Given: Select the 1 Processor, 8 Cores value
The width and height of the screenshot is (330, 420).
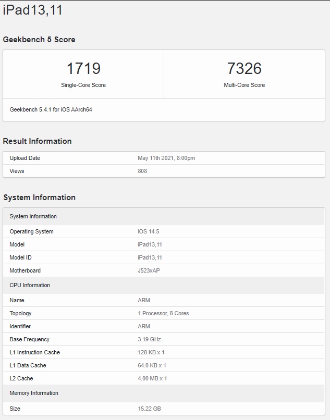Looking at the screenshot, I should [x=164, y=313].
